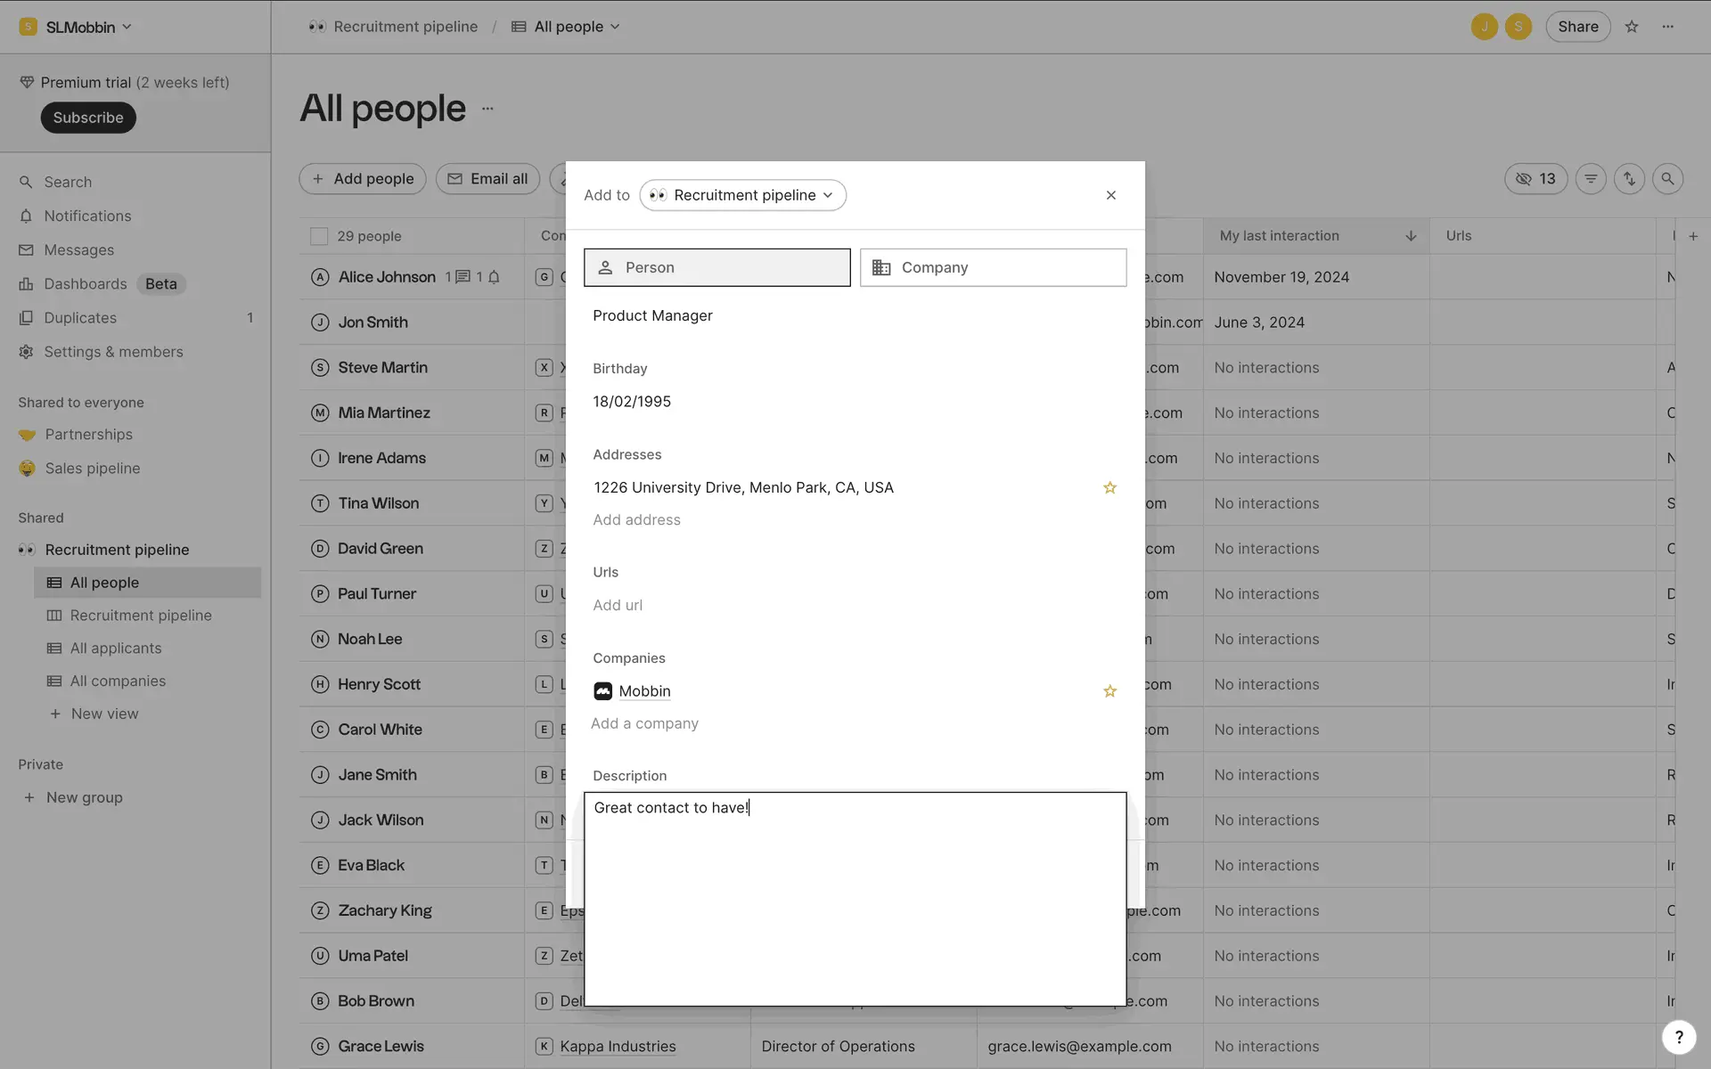Click the help question mark button
1711x1069 pixels.
(1678, 1037)
